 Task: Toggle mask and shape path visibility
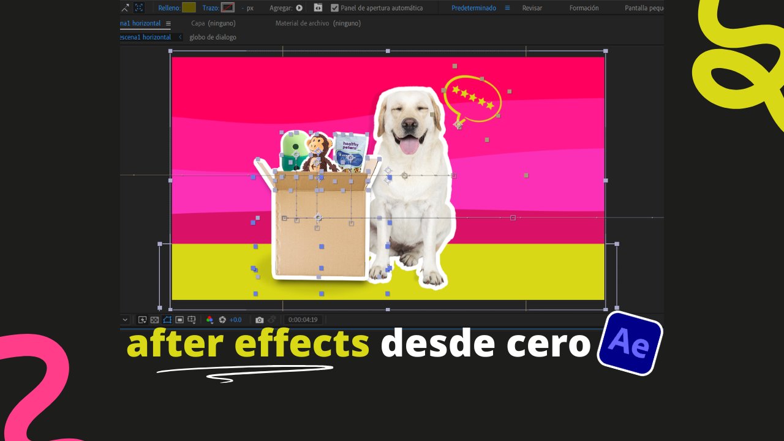pyautogui.click(x=167, y=320)
